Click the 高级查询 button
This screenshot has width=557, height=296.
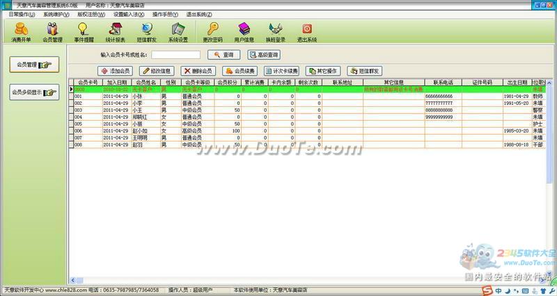point(263,54)
